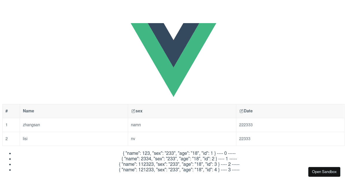Click the Date column header text
This screenshot has width=347, height=182.
pos(248,111)
